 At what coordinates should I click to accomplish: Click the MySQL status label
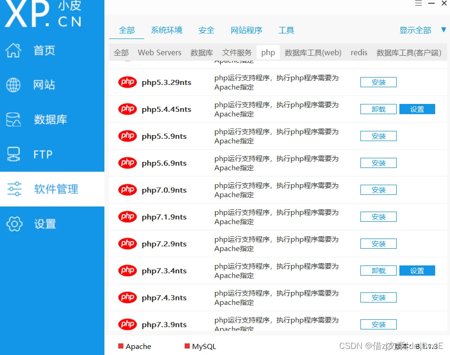tap(204, 346)
